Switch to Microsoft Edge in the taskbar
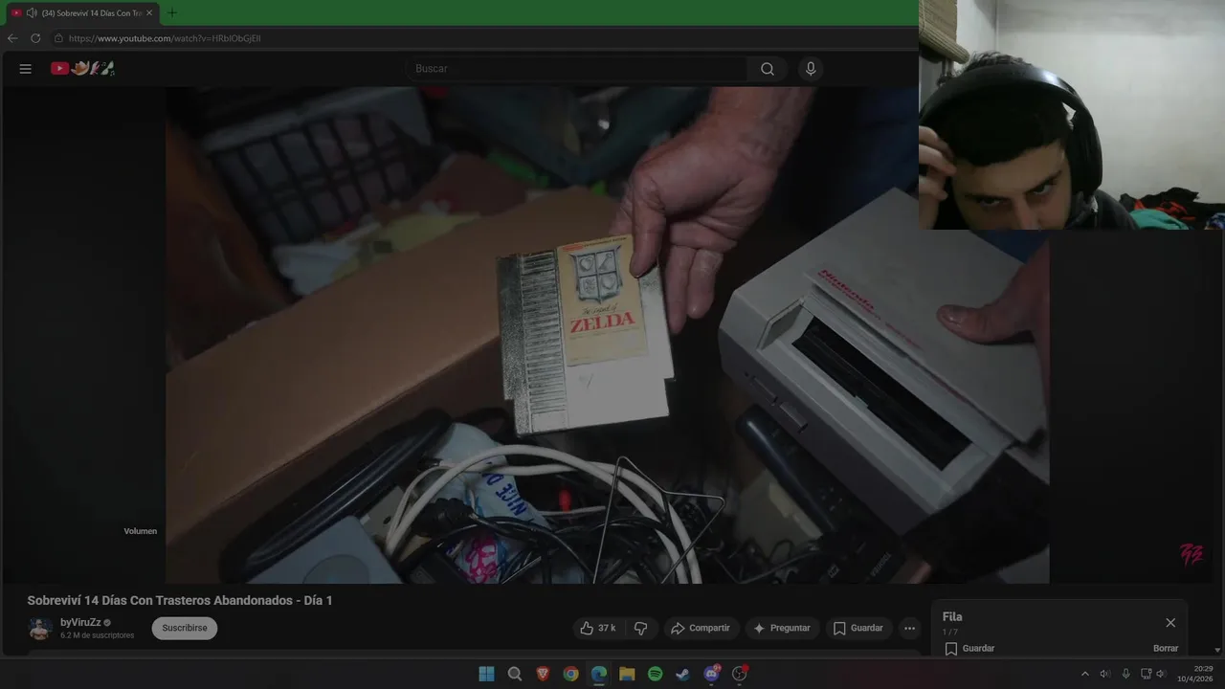This screenshot has height=689, width=1225. click(x=599, y=674)
